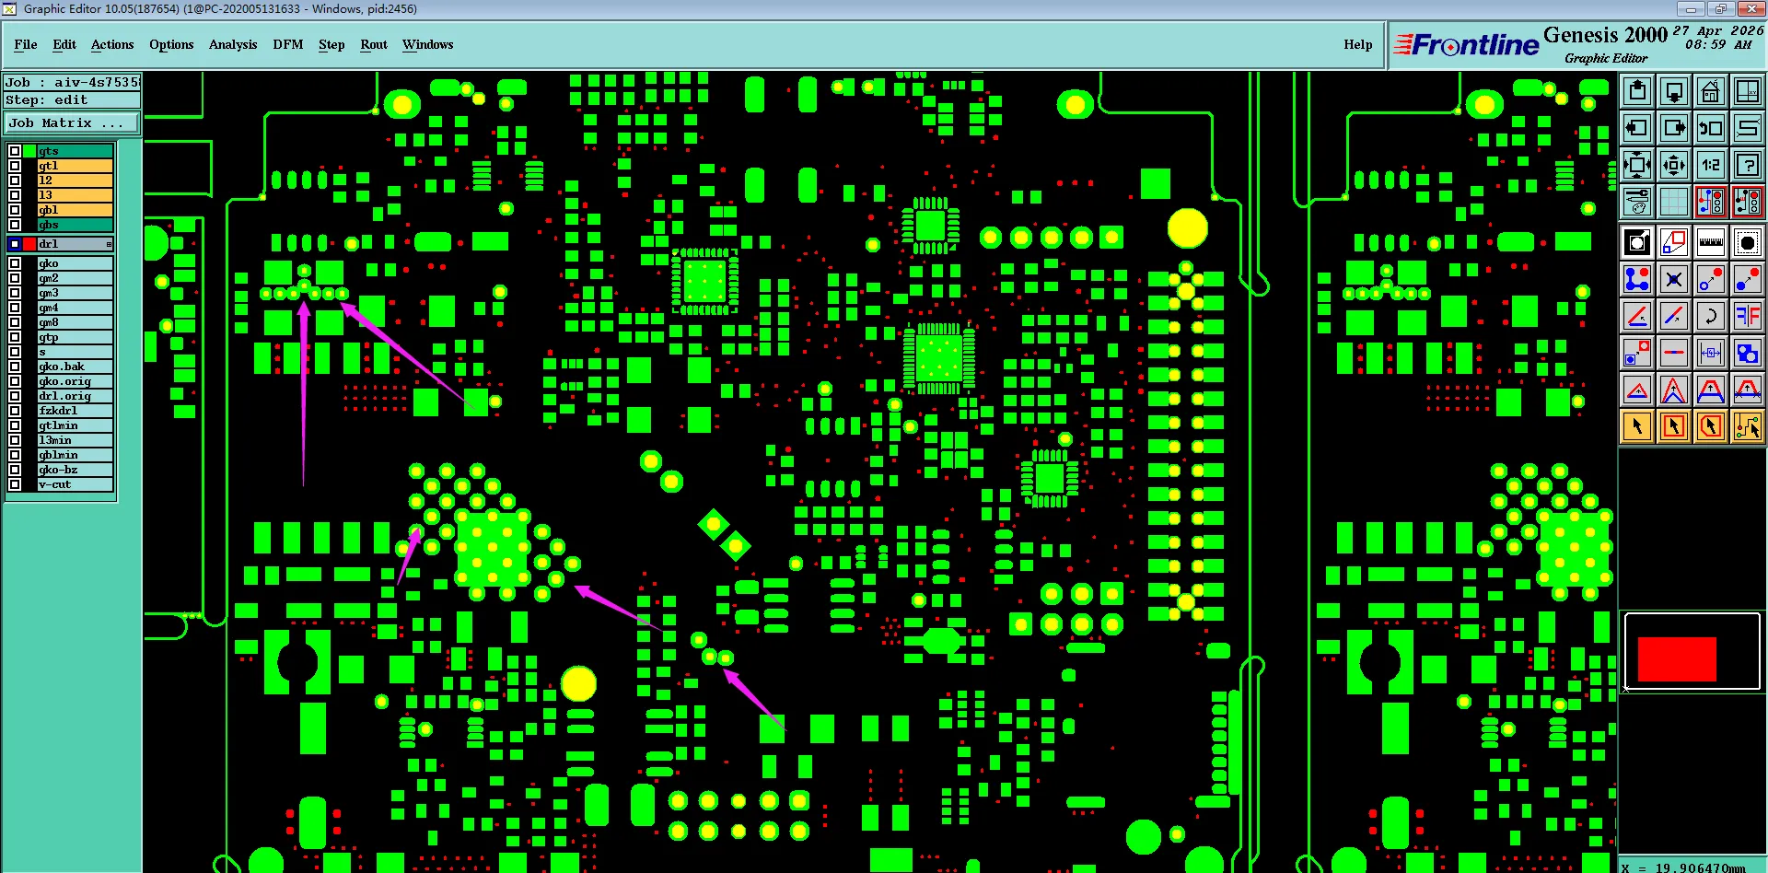The image size is (1768, 873).
Task: Click the pan up arrow icon
Action: [1636, 91]
